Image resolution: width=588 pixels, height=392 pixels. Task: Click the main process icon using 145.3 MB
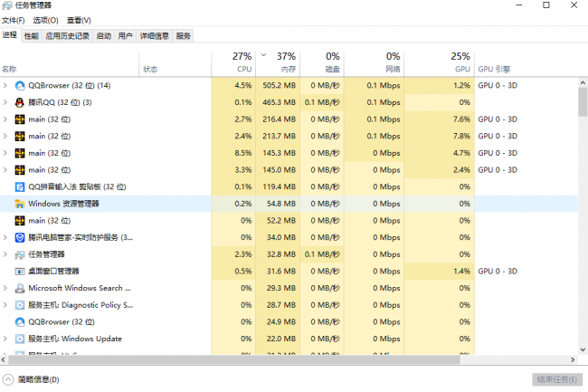[20, 153]
